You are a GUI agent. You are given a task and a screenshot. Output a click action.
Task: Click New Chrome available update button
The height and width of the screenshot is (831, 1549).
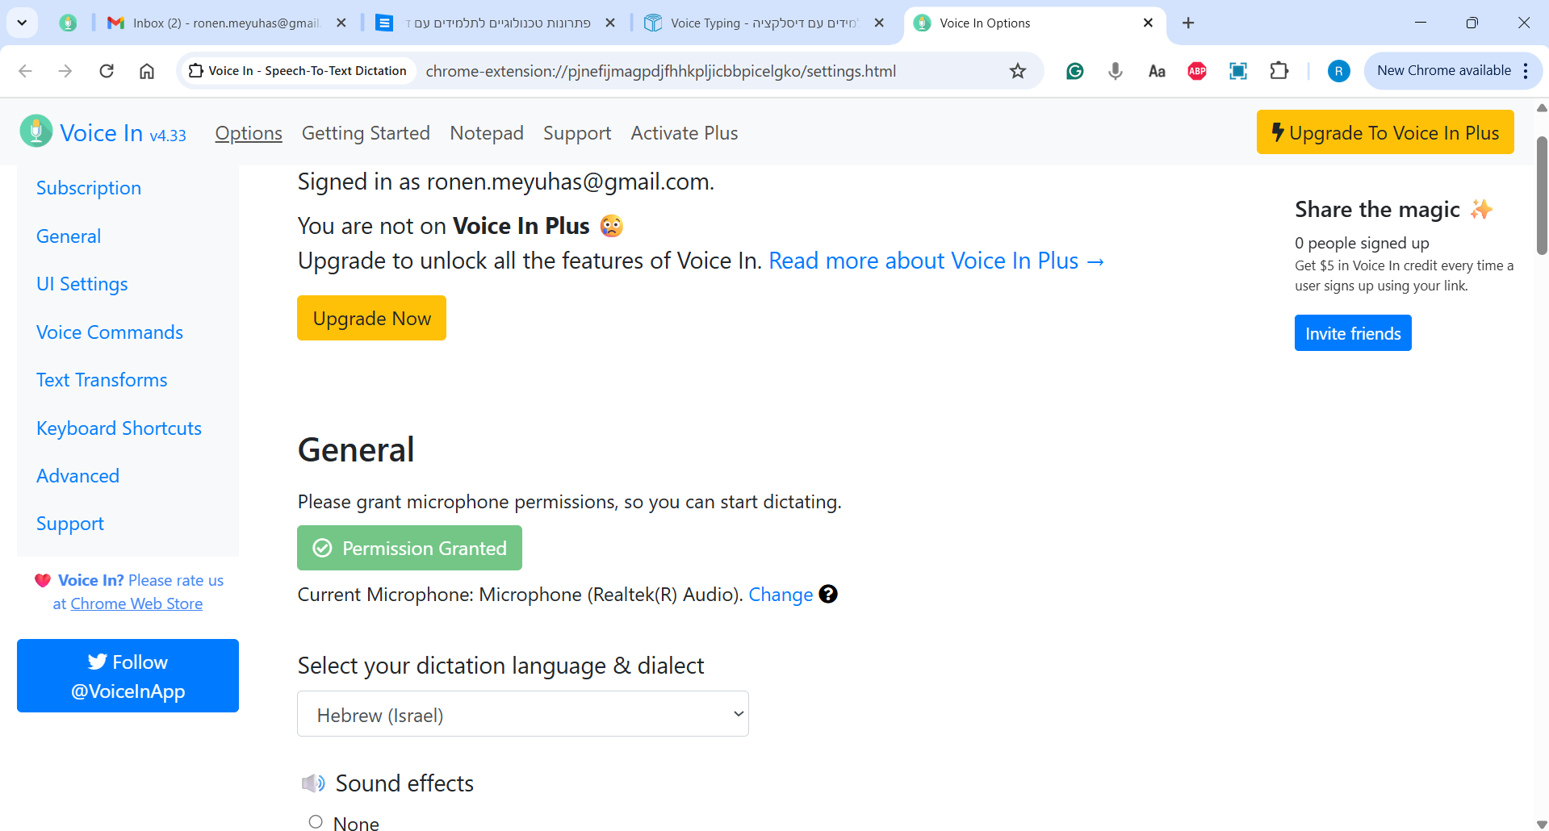coord(1443,71)
